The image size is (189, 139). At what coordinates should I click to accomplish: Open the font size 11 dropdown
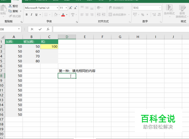click(x=66, y=8)
